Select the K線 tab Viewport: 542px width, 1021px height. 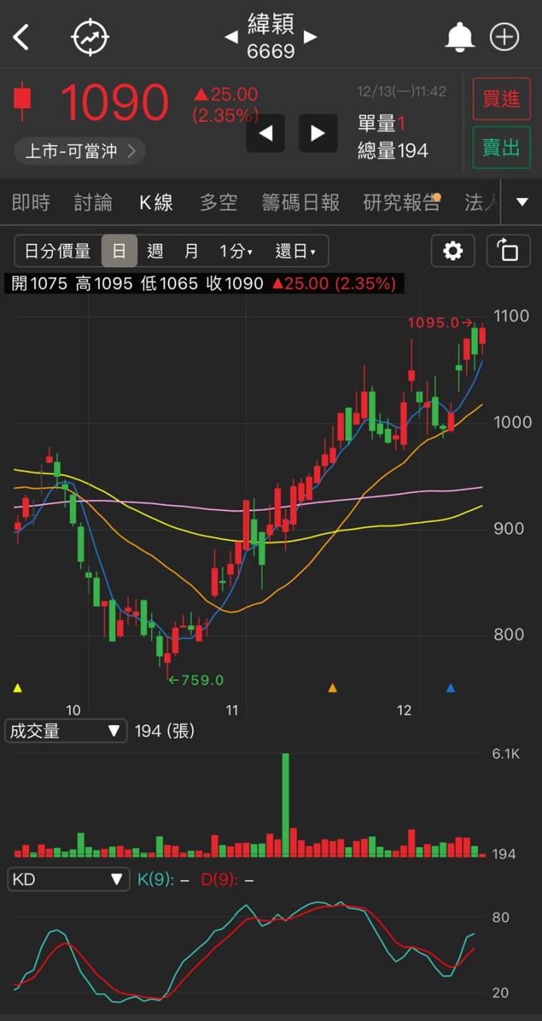(156, 202)
